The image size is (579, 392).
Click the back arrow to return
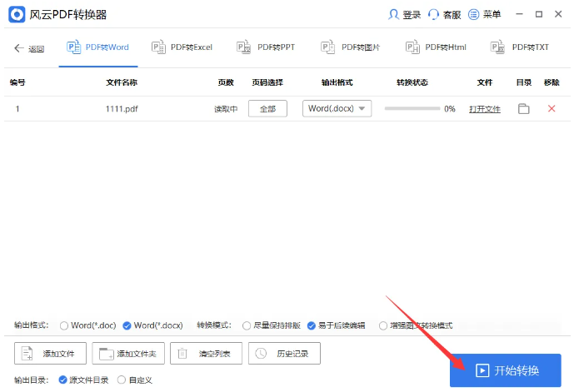tap(19, 48)
